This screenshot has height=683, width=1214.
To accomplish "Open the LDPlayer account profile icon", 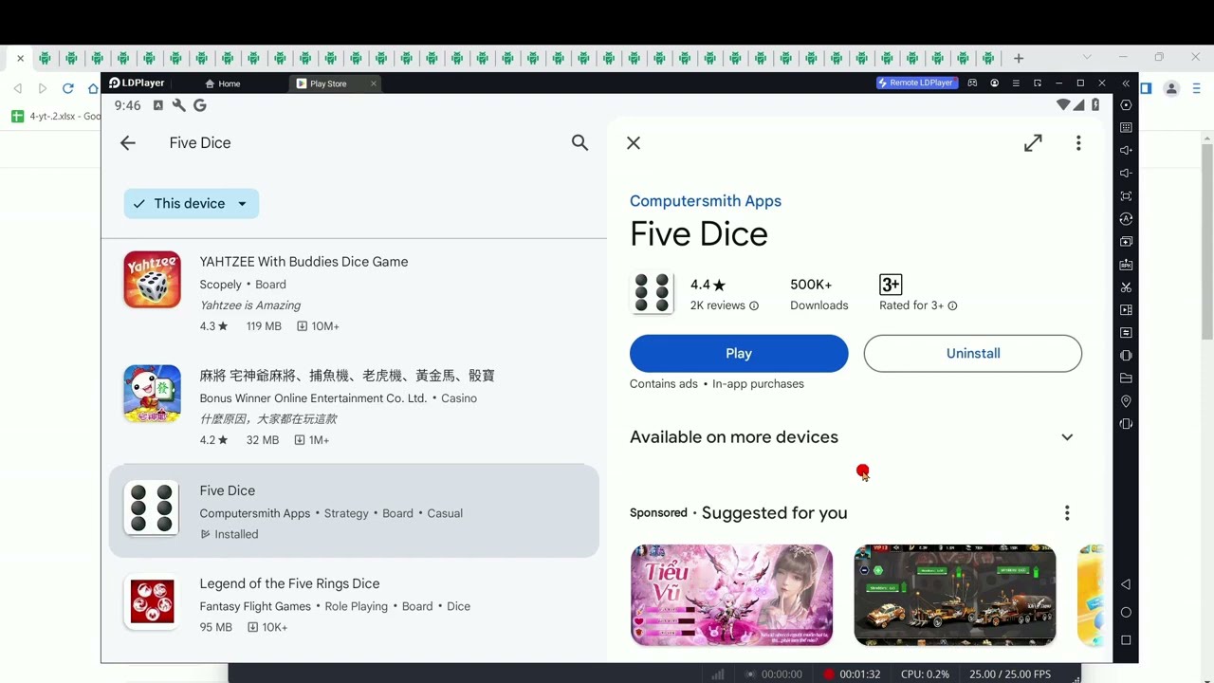I will coord(994,83).
